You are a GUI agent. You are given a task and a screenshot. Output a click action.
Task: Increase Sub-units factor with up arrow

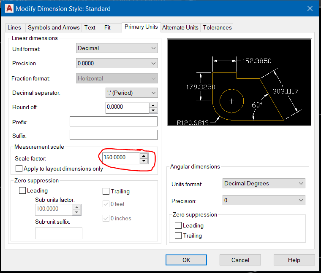click(x=77, y=207)
